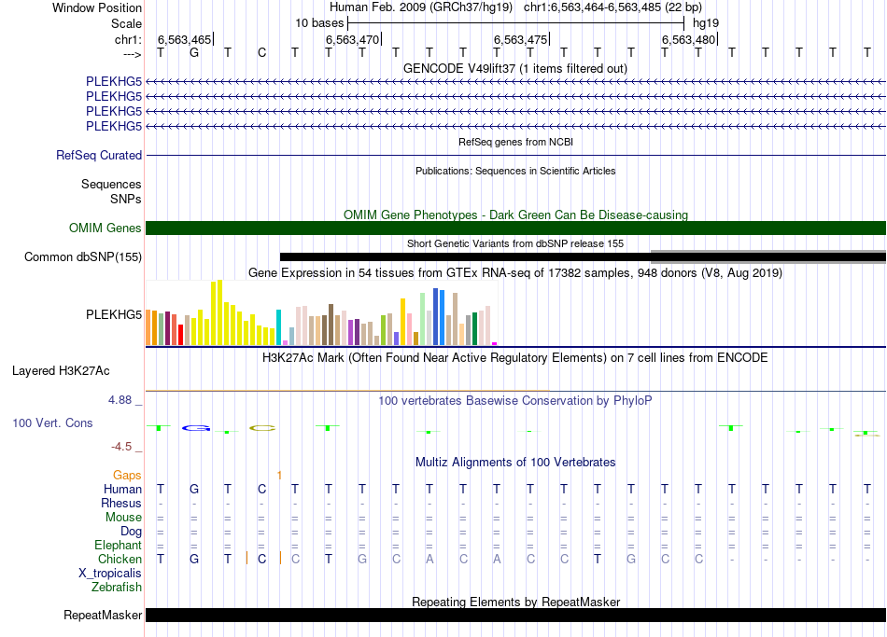
Task: Click the Zebrafish species label
Action: [x=117, y=588]
